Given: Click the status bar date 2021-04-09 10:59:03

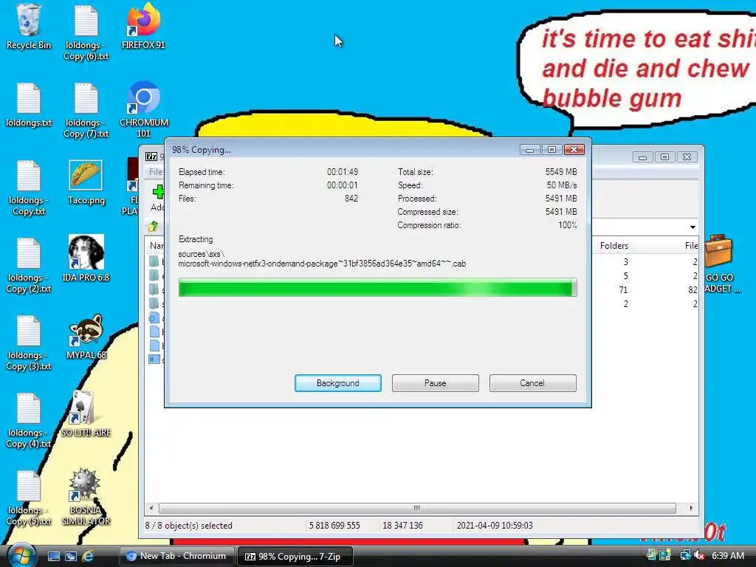Looking at the screenshot, I should tap(495, 526).
